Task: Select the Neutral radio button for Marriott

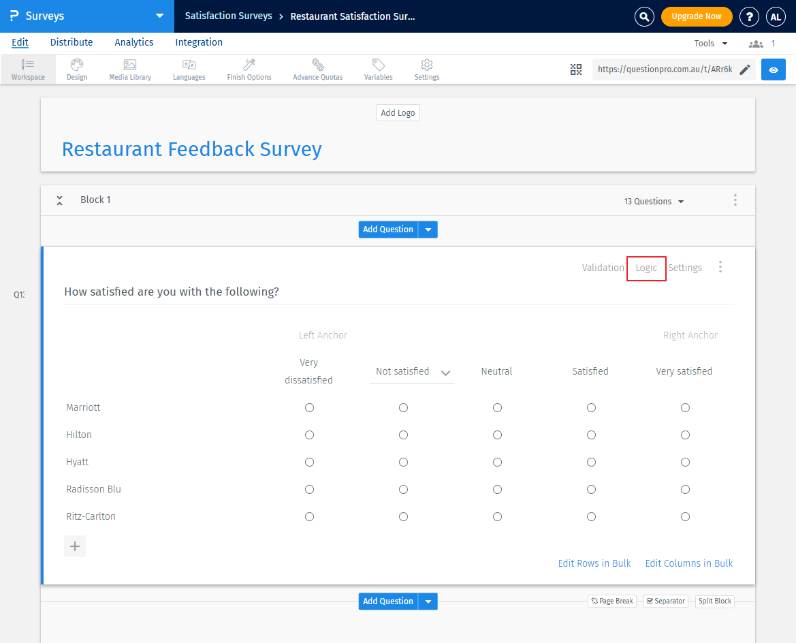Action: coord(497,407)
